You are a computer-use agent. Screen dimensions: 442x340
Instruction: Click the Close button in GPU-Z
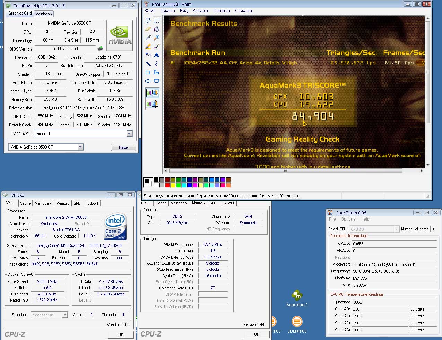coord(123,147)
